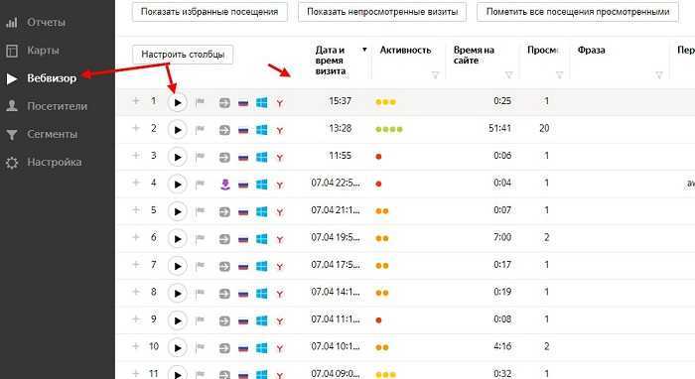This screenshot has width=695, height=379.
Task: Open filter for Просмотры column
Action: 559,75
